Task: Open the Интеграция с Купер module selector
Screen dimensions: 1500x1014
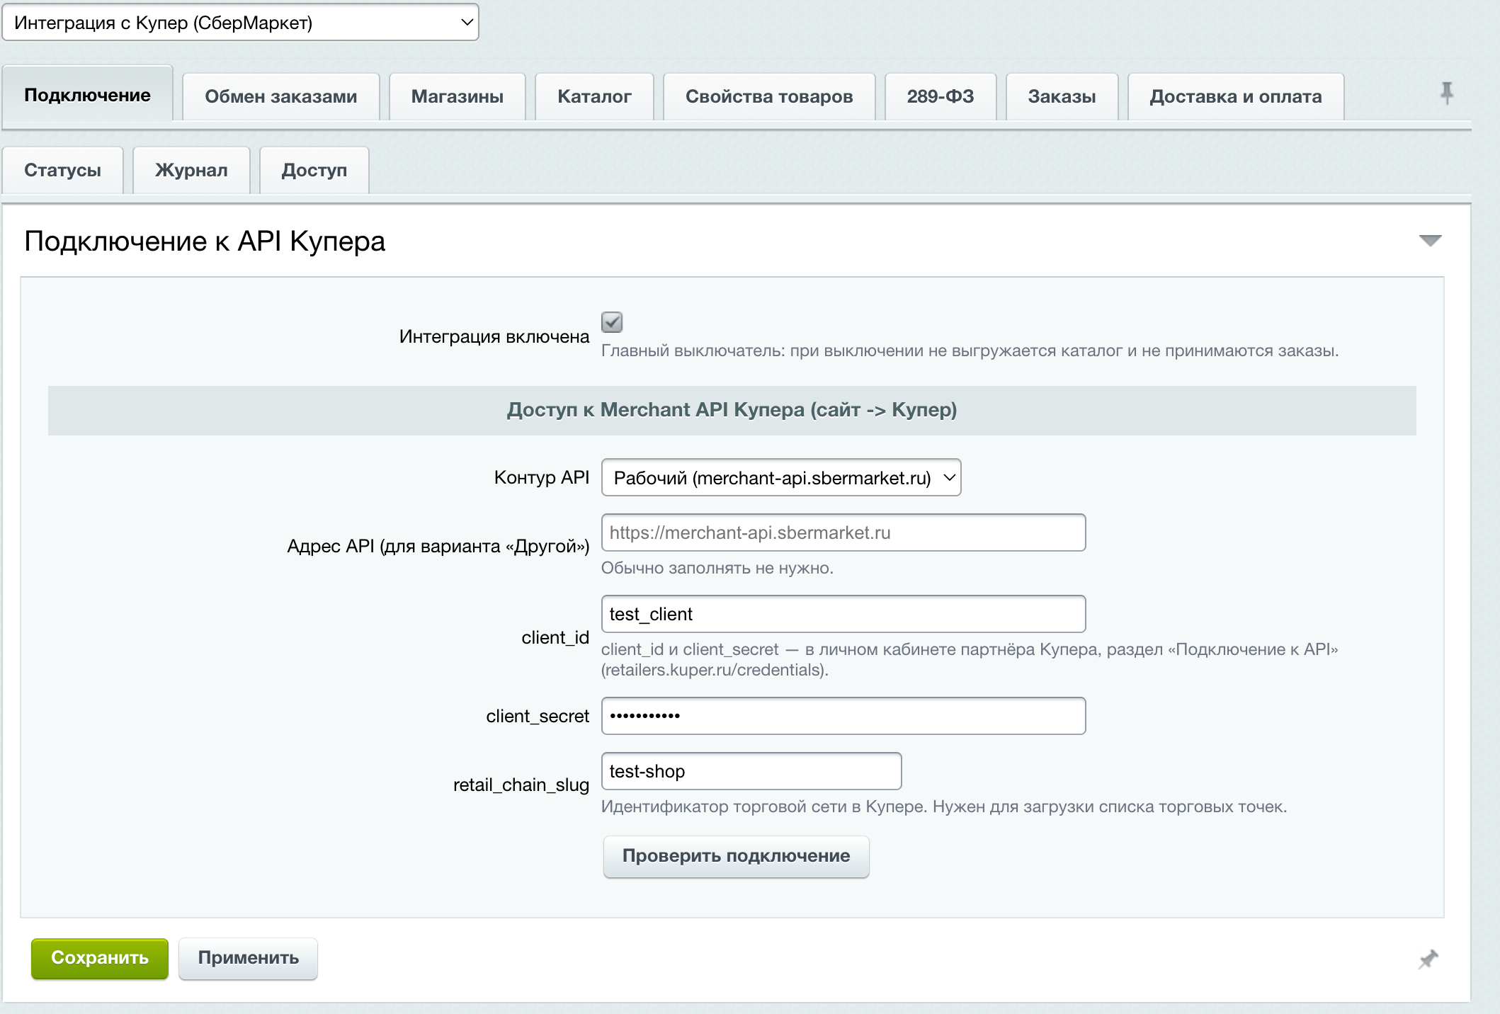Action: 241,23
